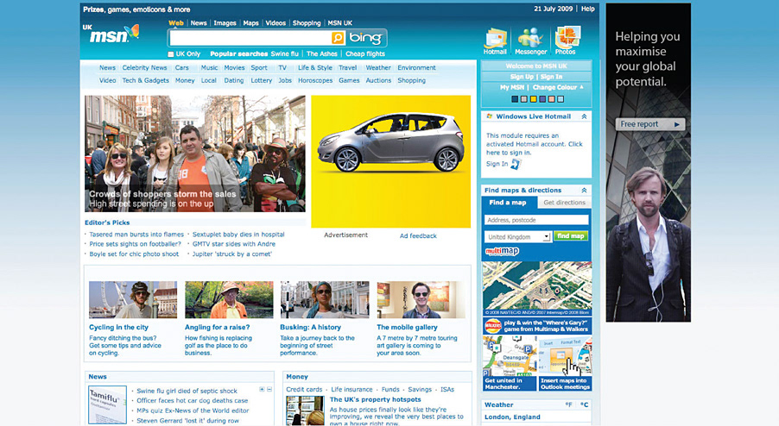779x426 pixels.
Task: Choose the dark navy colour swatch
Action: 515,98
